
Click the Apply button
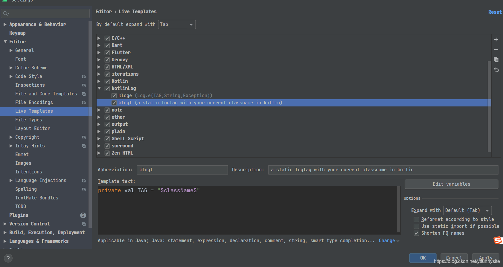click(486, 258)
